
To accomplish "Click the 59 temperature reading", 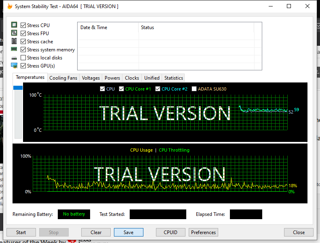I will [x=297, y=110].
